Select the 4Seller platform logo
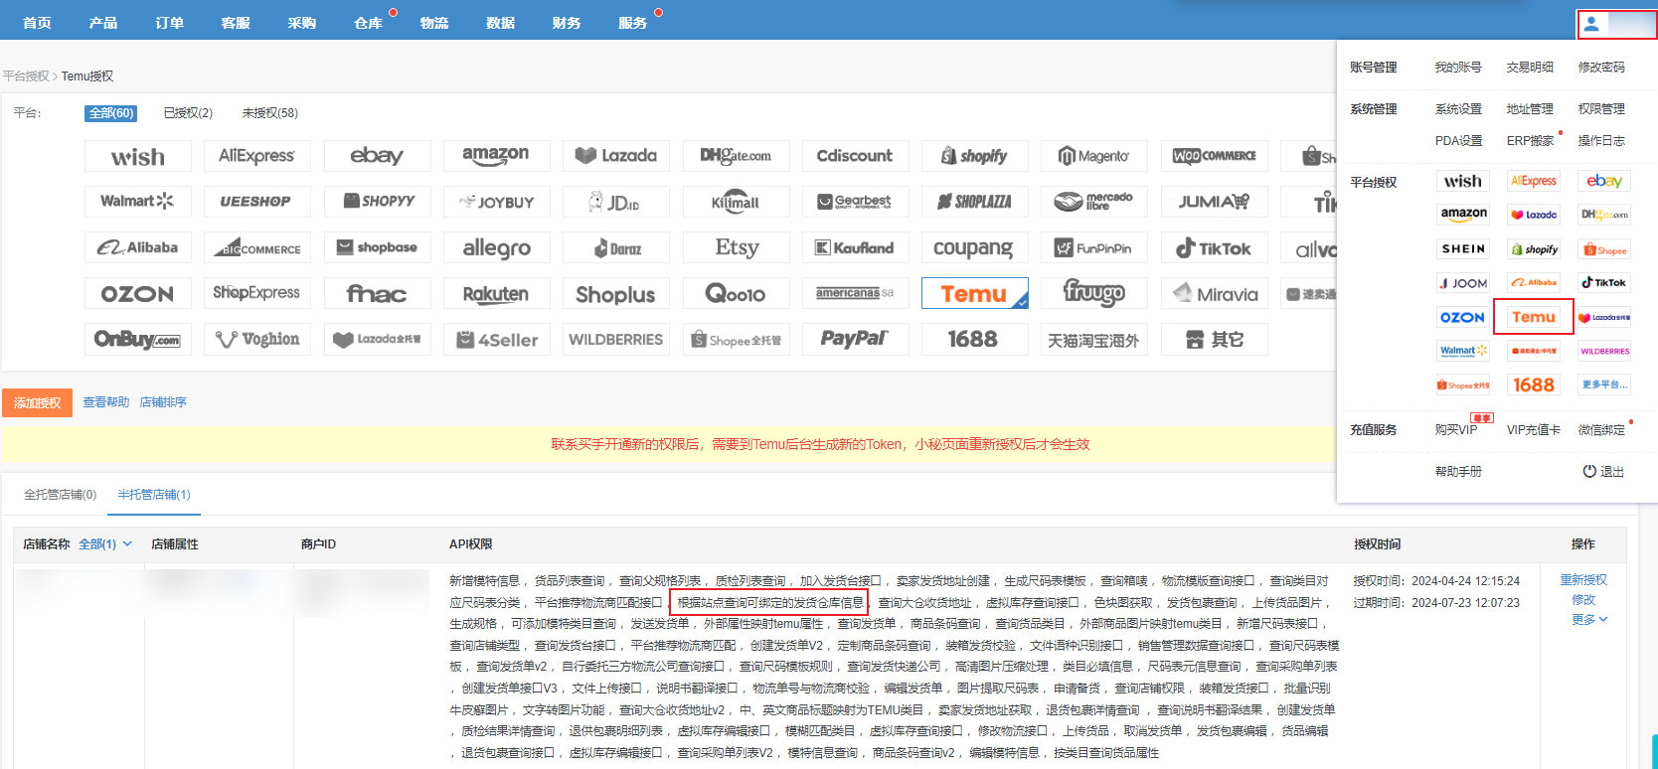The width and height of the screenshot is (1658, 769). pos(496,339)
